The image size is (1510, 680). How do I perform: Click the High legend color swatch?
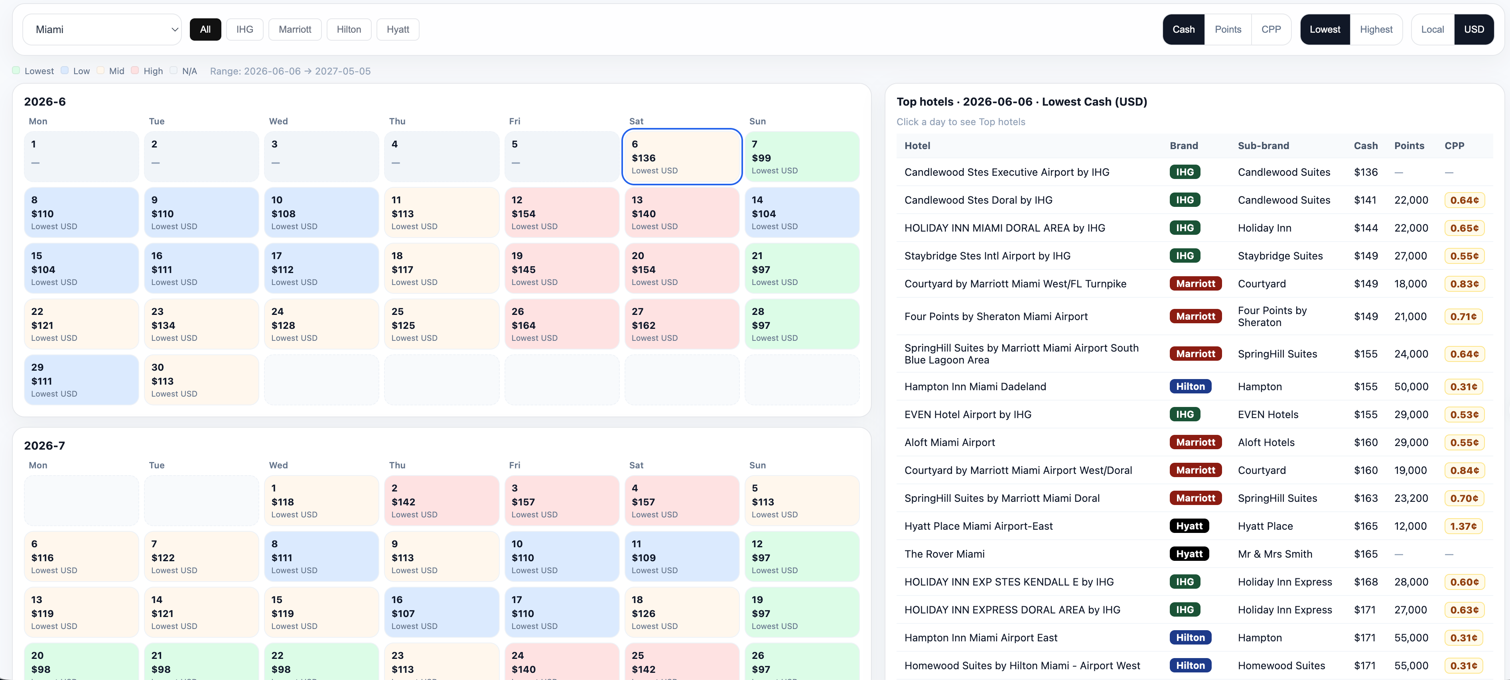coord(136,70)
